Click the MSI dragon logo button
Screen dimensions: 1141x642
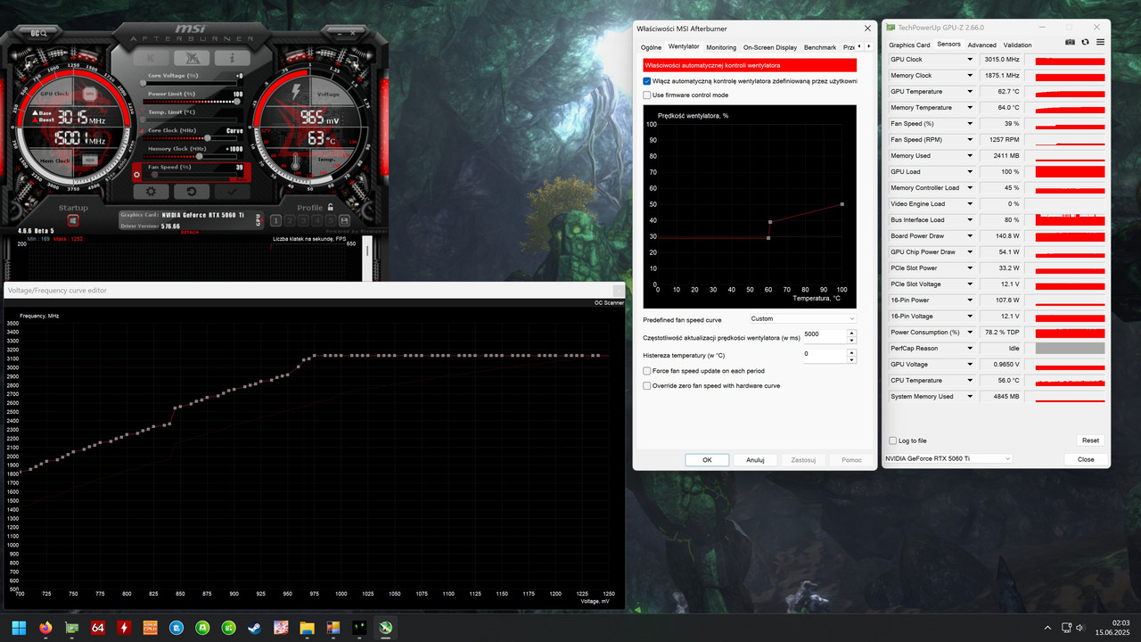tap(193, 58)
